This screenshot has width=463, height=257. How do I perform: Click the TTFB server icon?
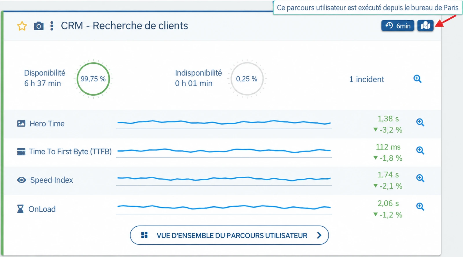coord(21,151)
